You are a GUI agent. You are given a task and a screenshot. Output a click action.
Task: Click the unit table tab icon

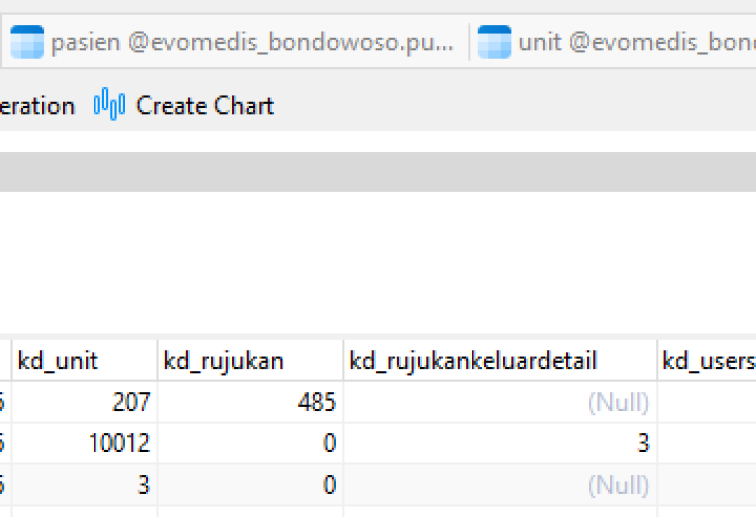click(x=494, y=42)
